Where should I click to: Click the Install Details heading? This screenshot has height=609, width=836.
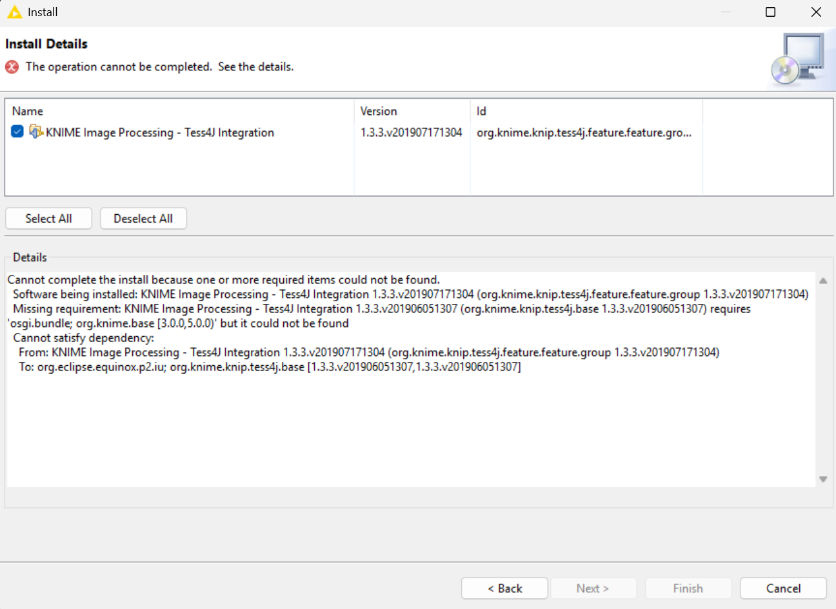click(46, 44)
